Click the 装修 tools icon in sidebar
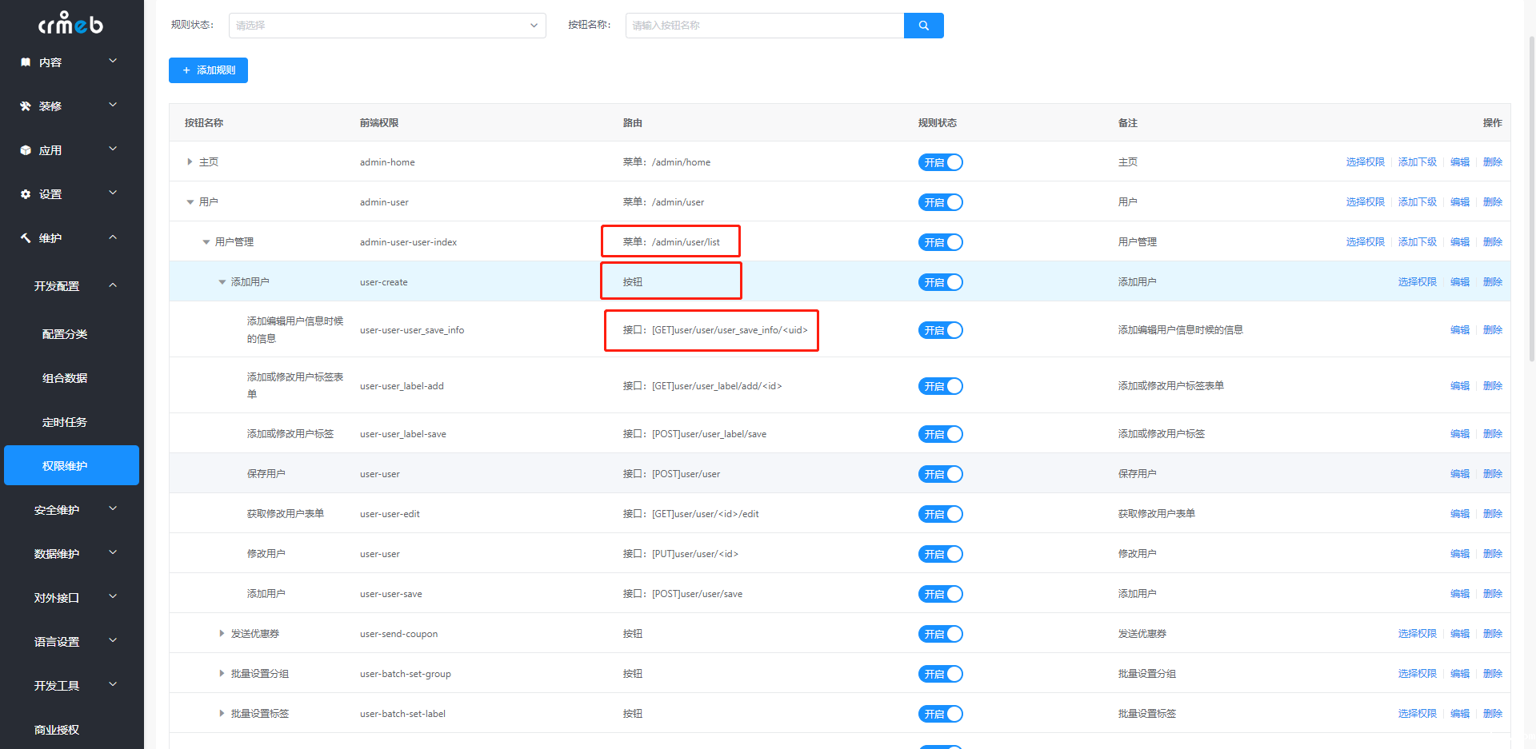 [26, 106]
